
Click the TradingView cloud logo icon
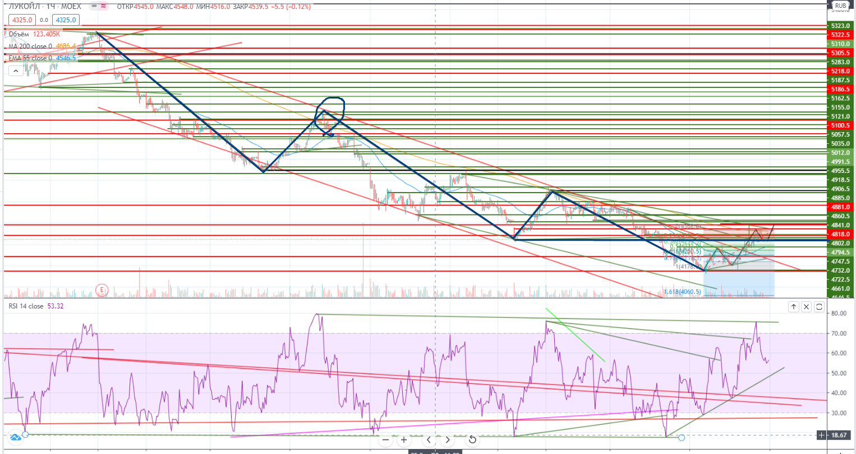[x=15, y=437]
